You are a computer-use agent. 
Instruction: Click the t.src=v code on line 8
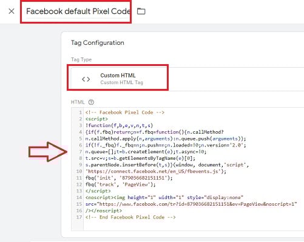(x=140, y=159)
